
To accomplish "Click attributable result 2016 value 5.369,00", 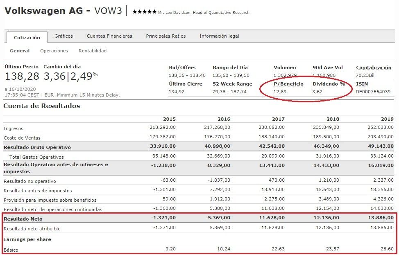I will [220, 227].
